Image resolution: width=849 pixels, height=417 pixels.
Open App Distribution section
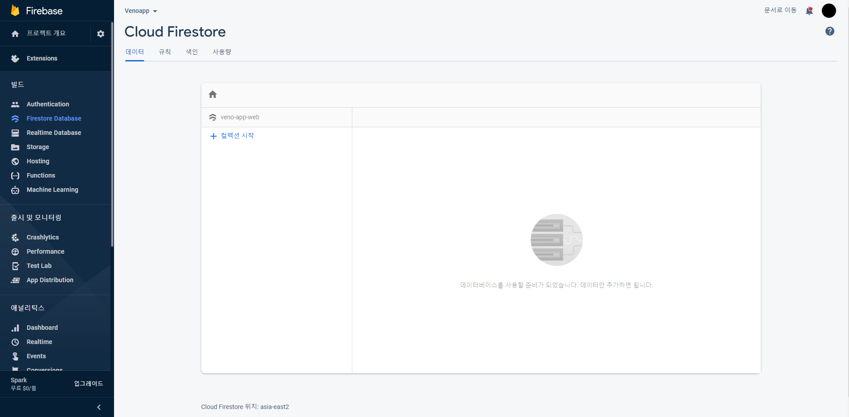[x=50, y=280]
